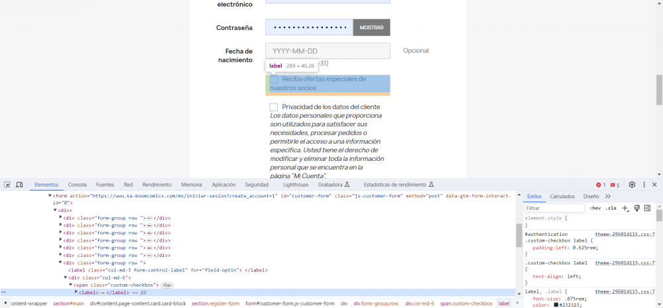Select section#main in the breadcrumb
663x308 pixels.
tap(68, 303)
